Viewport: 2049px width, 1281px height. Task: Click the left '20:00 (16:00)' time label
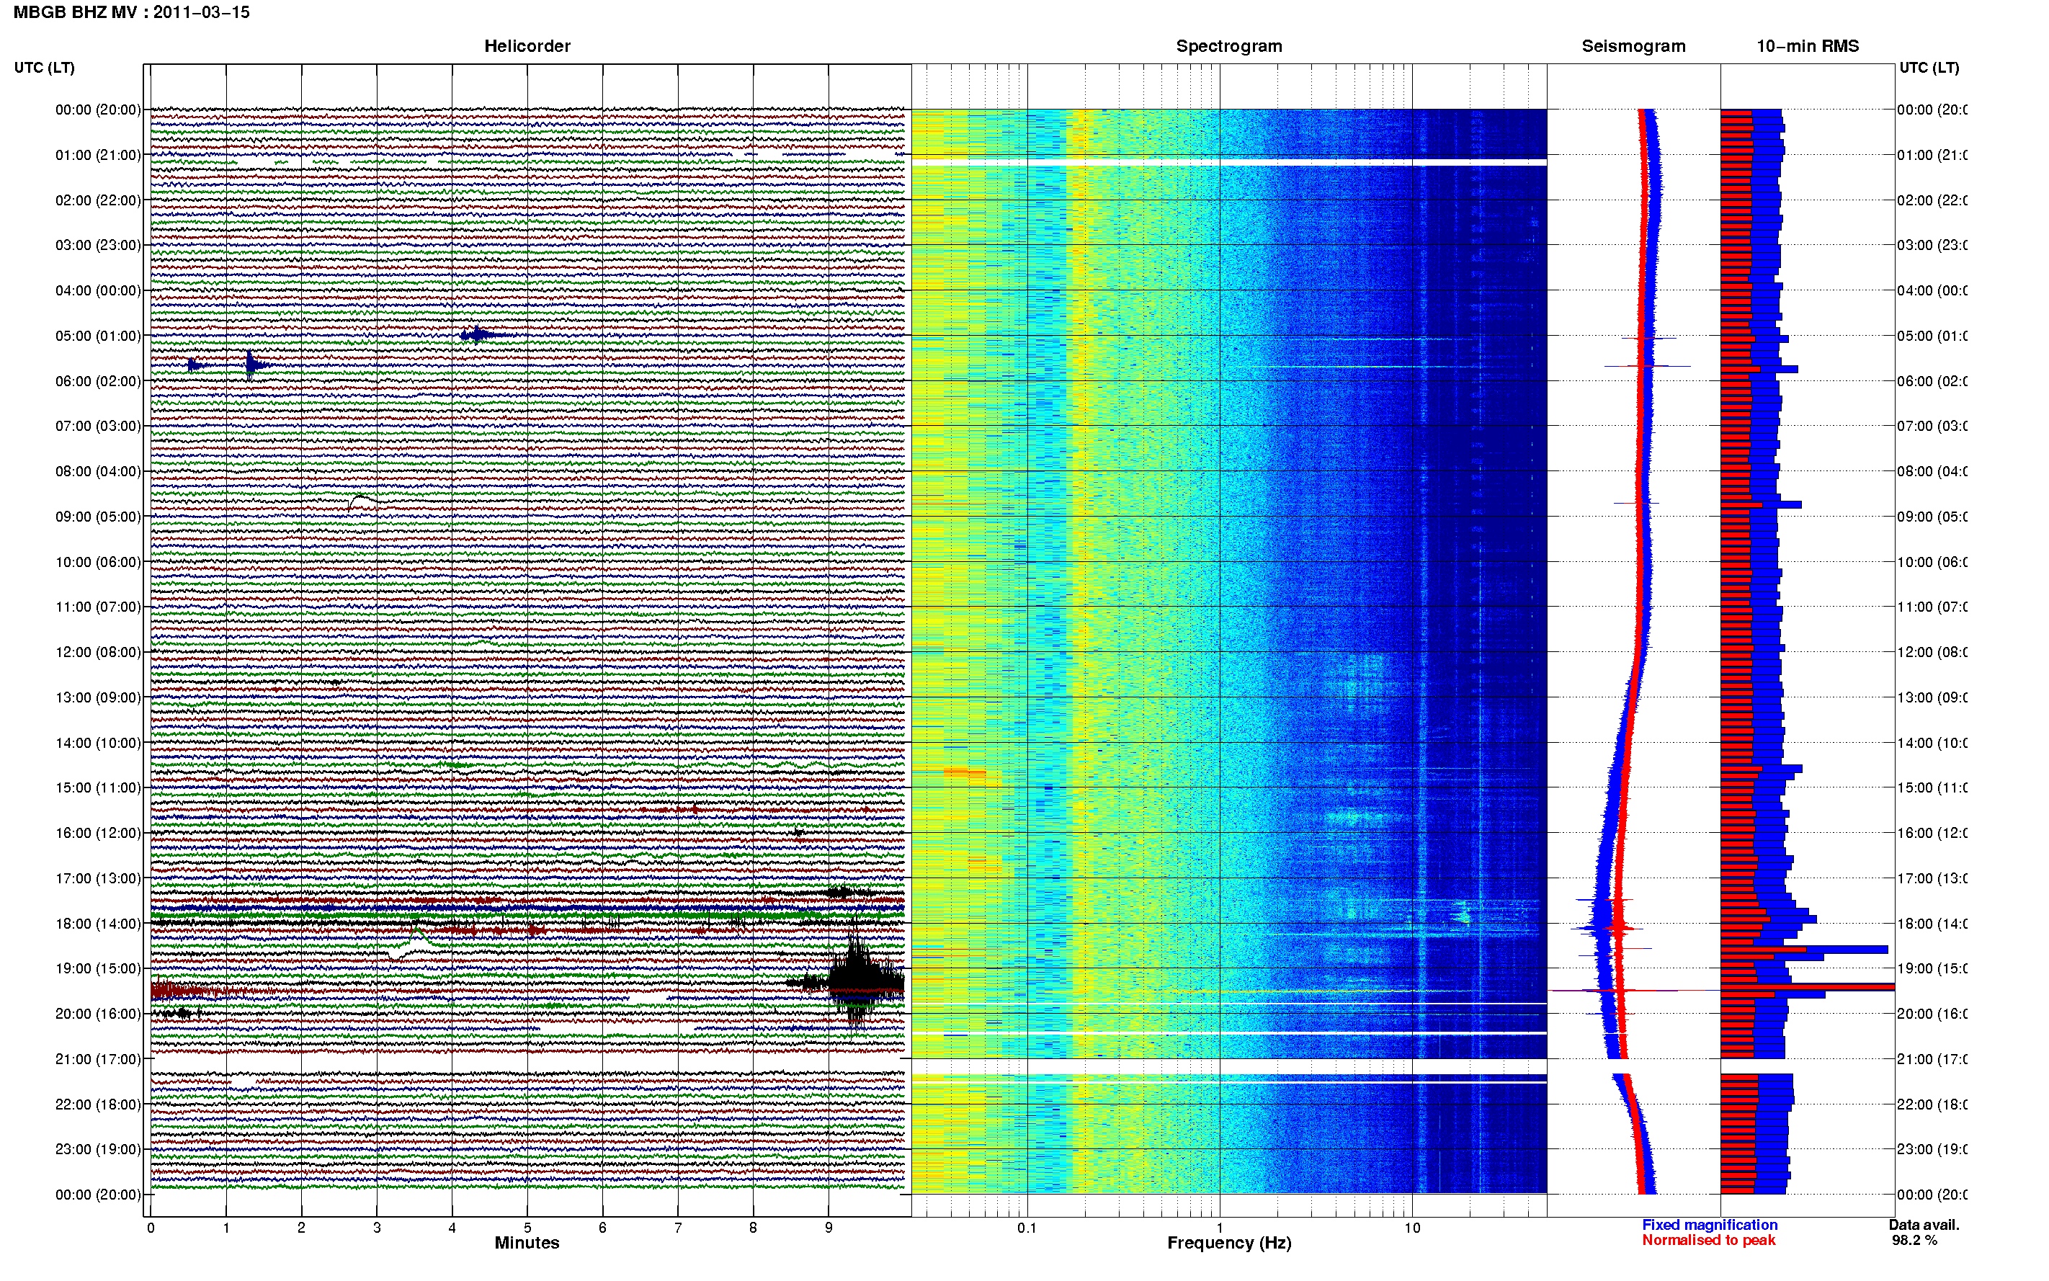pos(98,1014)
